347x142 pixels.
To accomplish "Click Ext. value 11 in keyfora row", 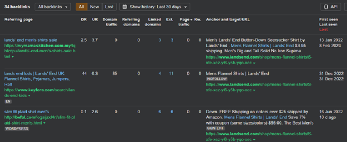I will pos(171,74).
